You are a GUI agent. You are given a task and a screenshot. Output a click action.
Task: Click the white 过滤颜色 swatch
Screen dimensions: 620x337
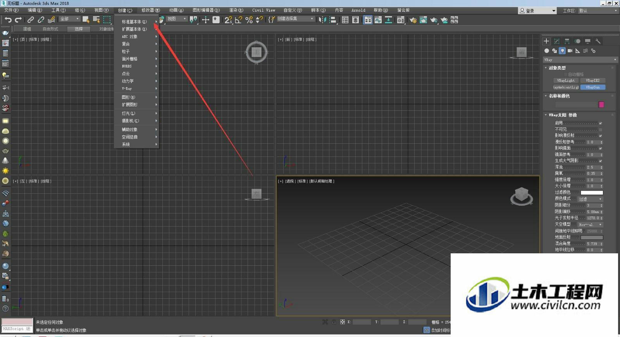pos(592,193)
